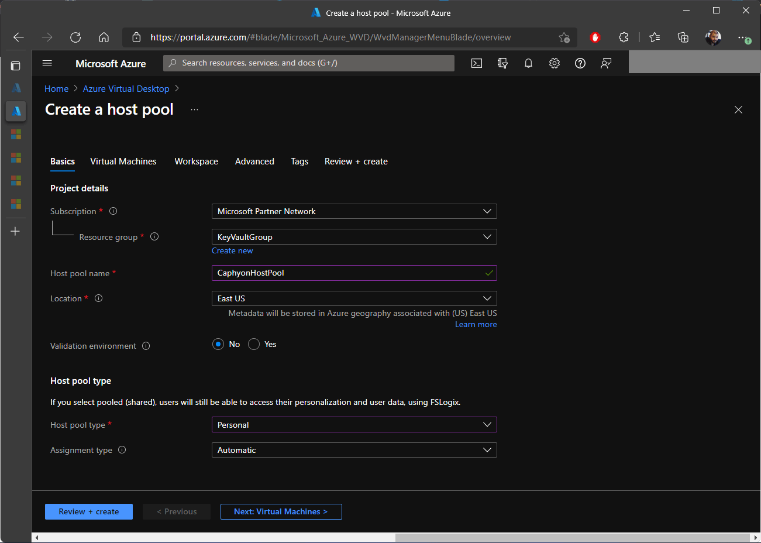Open the Azure notifications bell
Screen dimensions: 761x543
pos(528,63)
